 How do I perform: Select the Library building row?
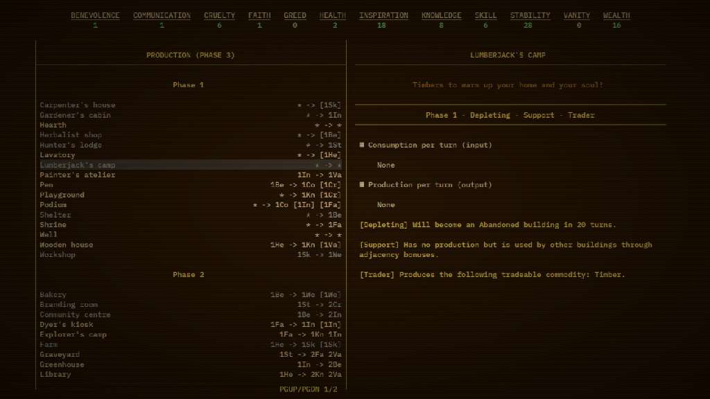[55, 375]
